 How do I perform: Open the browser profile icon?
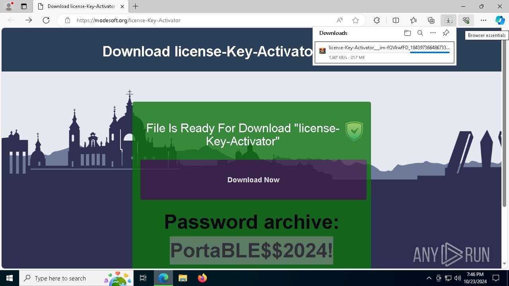pyautogui.click(x=9, y=6)
